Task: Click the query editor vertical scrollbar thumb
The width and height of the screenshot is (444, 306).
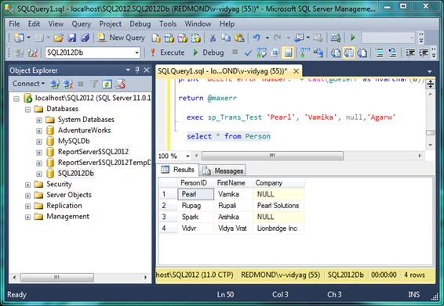Action: pos(431,132)
